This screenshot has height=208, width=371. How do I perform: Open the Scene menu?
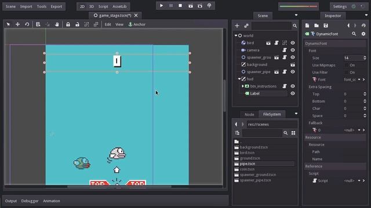[10, 6]
